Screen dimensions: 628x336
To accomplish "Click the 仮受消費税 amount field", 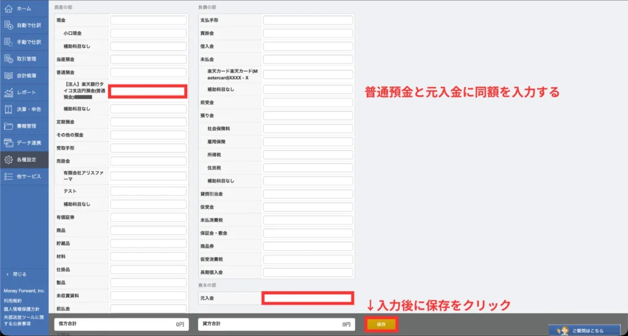I will tap(308, 259).
